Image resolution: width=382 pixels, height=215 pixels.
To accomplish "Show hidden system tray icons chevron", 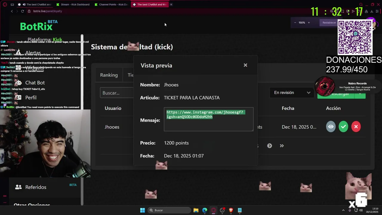I will [343, 210].
